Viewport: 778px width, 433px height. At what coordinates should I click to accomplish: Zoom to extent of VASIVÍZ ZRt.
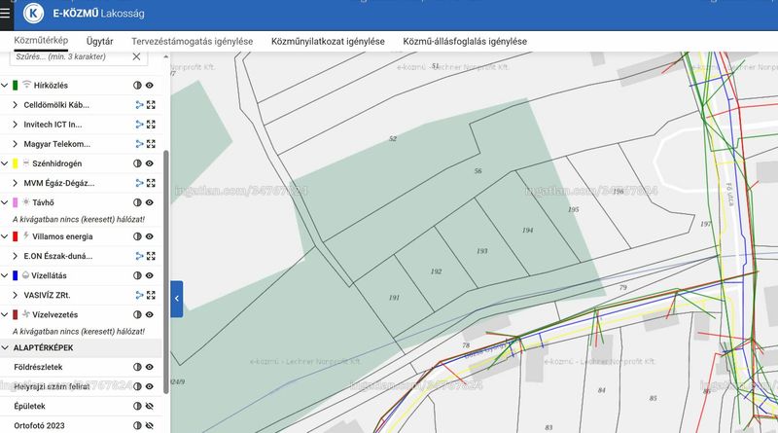[x=151, y=295]
